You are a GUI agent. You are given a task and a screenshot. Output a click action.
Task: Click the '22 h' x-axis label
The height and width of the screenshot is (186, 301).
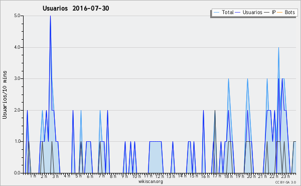pyautogui.click(x=274, y=176)
